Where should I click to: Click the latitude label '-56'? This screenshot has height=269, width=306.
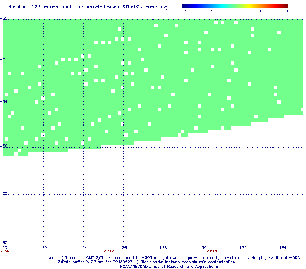click(4, 146)
